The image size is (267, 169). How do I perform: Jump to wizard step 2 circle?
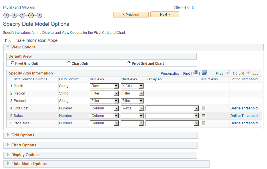14,15
